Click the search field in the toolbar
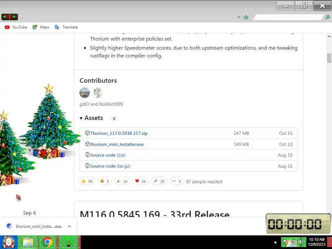Viewport: 332px width, 249px height. click(x=288, y=18)
